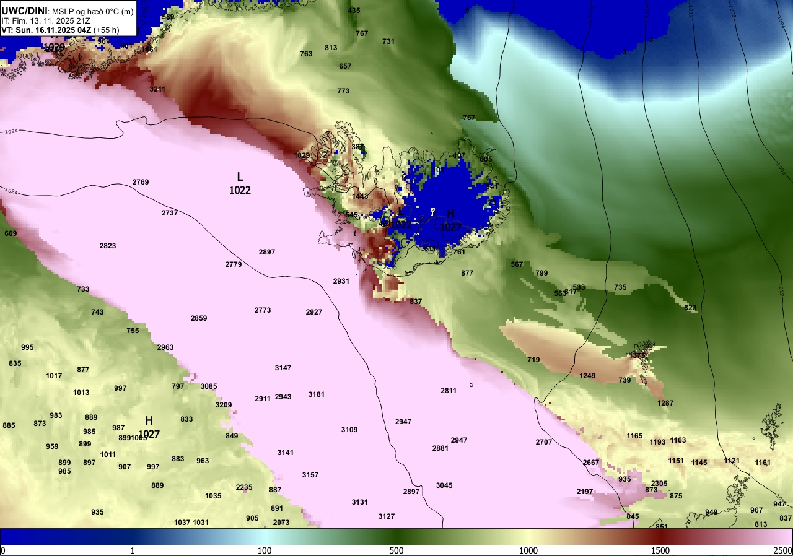Click the dark green legend section above 500
Screen dimensions: 793x556
click(396, 536)
